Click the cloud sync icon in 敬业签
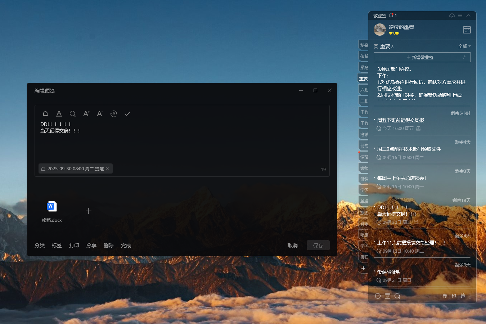This screenshot has height=324, width=486. pos(452,15)
